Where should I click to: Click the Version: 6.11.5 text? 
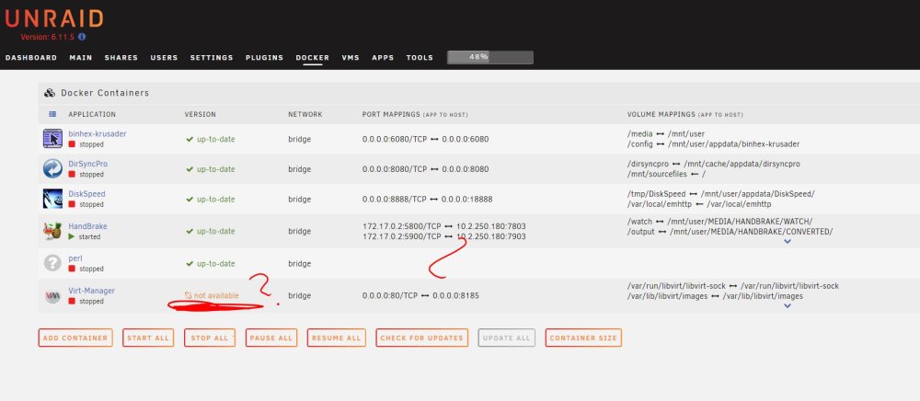tap(48, 37)
